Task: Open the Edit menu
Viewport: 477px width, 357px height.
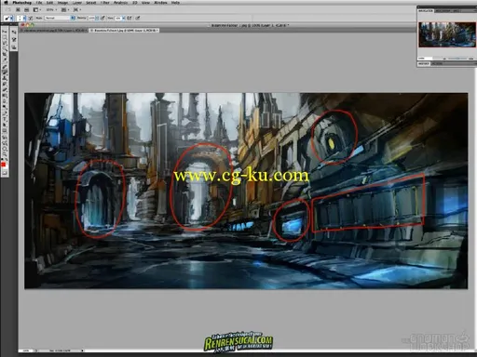Action: pos(50,3)
